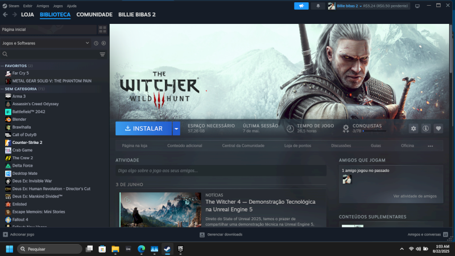Go to the Comunidade tab
455x256 pixels.
(x=94, y=15)
